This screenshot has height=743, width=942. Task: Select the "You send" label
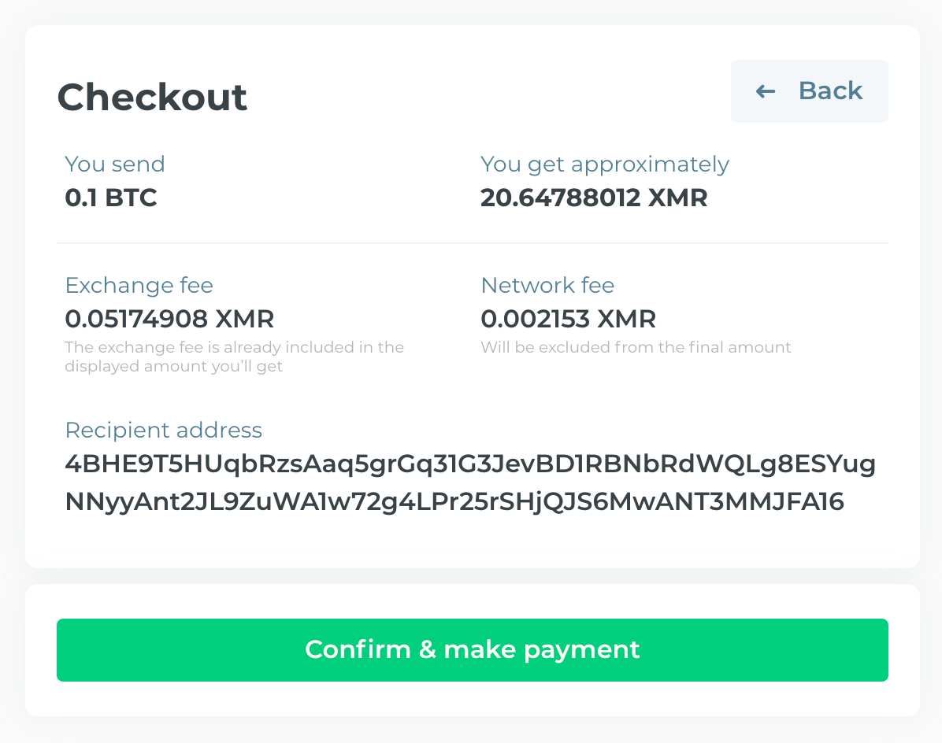pos(115,164)
